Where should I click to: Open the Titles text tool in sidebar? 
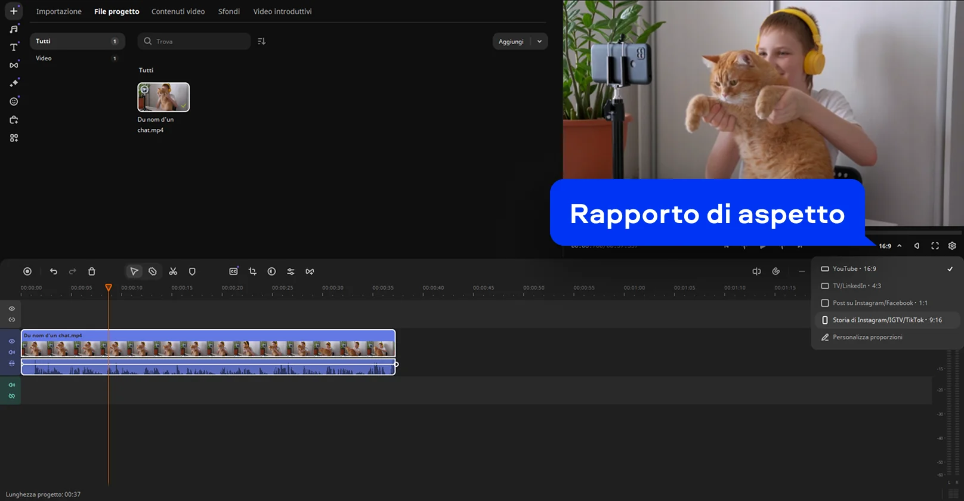click(x=14, y=47)
